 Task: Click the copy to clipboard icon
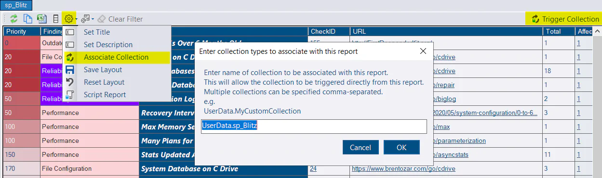28,19
